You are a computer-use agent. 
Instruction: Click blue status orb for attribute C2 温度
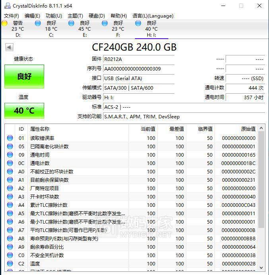(x=10, y=263)
